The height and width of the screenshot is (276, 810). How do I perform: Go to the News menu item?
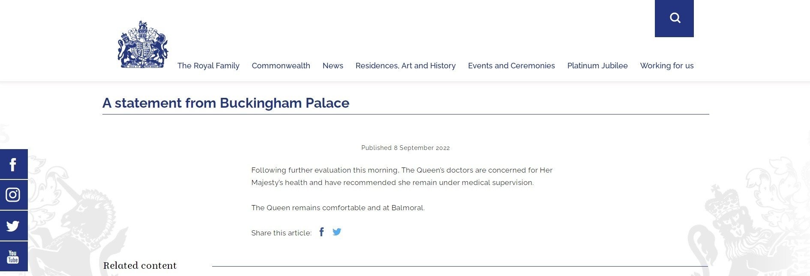pos(333,66)
